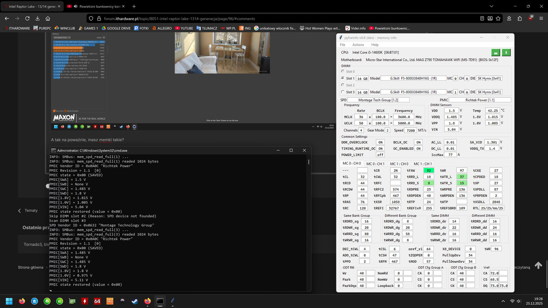Click the PMIC Richtek Power field
The width and height of the screenshot is (548, 308).
pos(480,100)
